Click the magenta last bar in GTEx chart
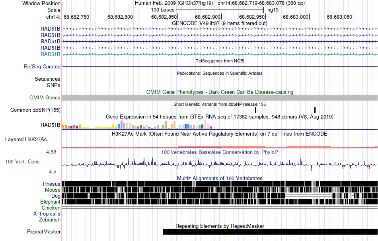The image size is (378, 241). [x=211, y=128]
